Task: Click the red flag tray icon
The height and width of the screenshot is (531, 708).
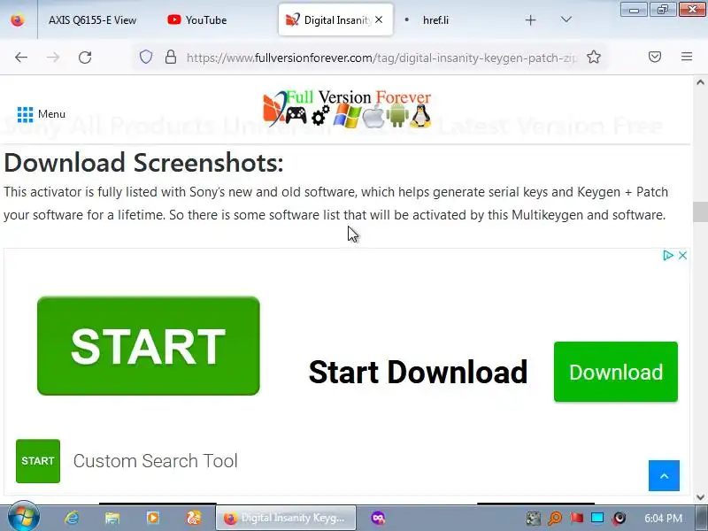Action: 576,518
